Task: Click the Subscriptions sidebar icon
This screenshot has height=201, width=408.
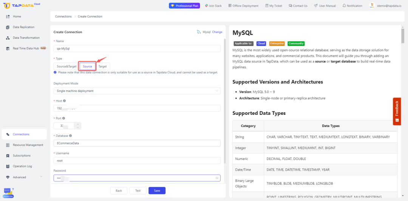Action: pyautogui.click(x=8, y=156)
